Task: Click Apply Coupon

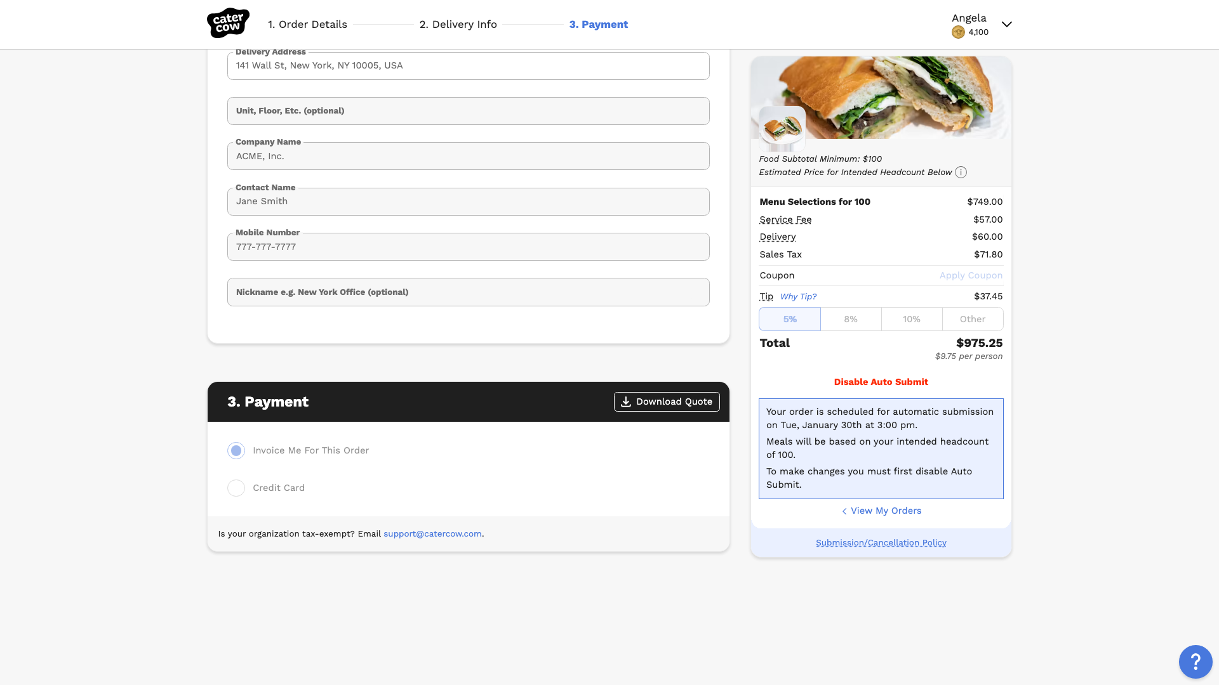Action: (x=971, y=275)
